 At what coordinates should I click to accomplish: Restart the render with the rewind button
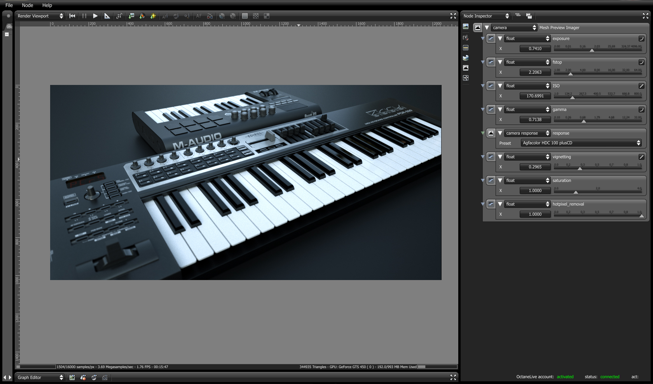(x=72, y=16)
